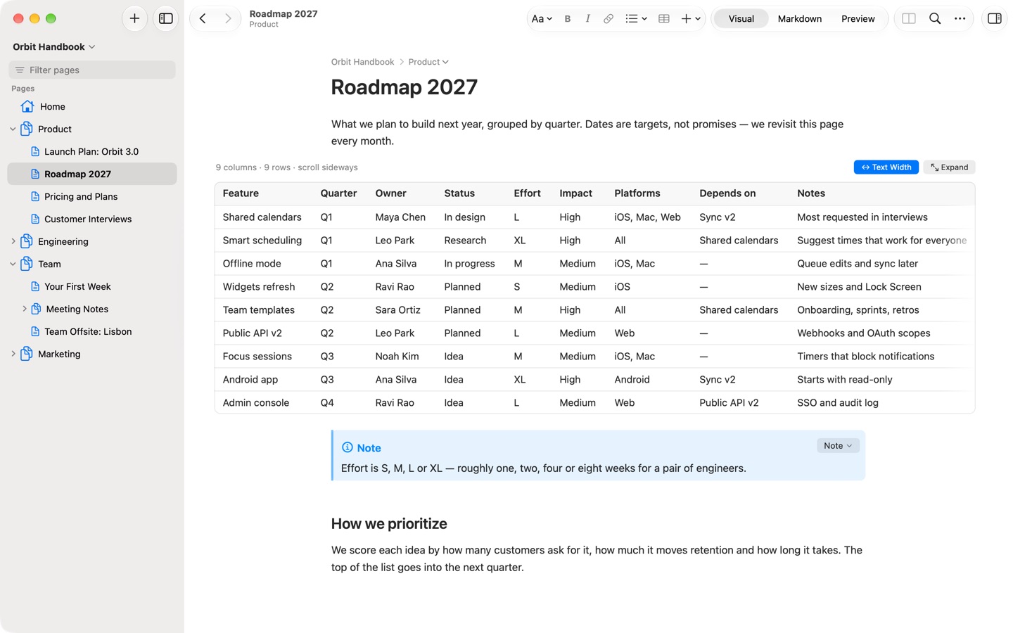Viewport: 1013px width, 633px height.
Task: Expand the Marketing section
Action: coord(13,354)
